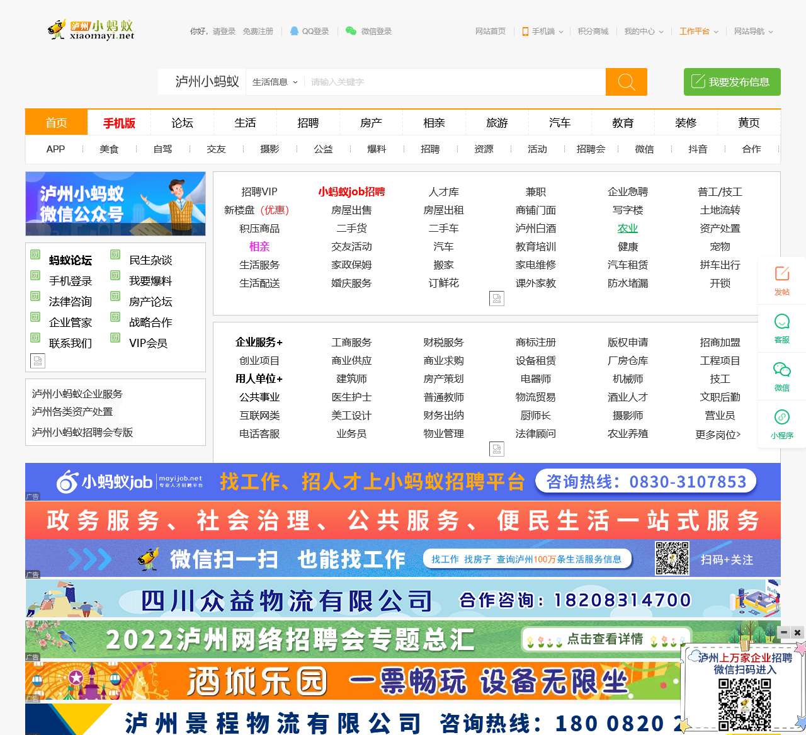Click the orange search magnifier icon
This screenshot has height=735, width=806.
626,82
